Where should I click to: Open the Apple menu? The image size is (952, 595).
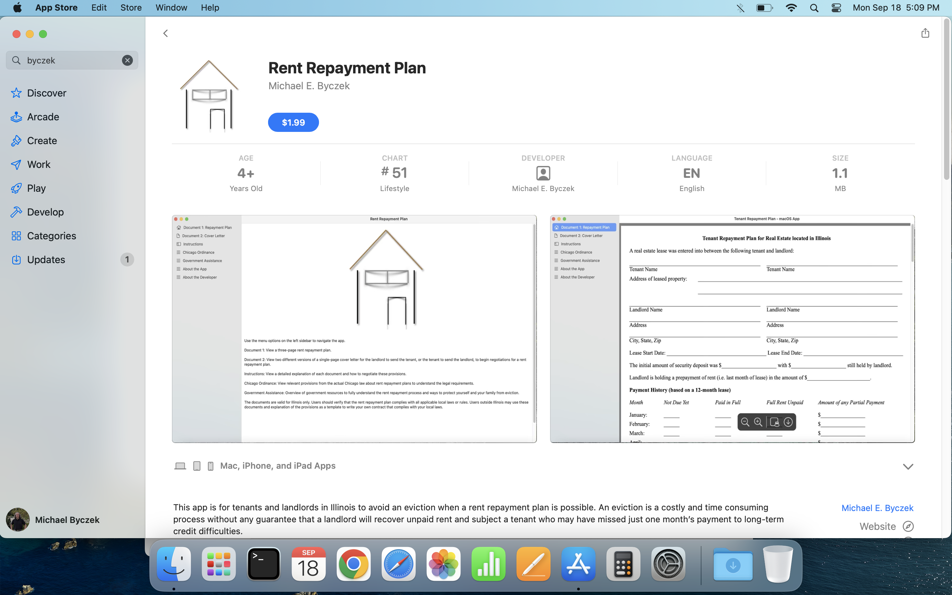coord(17,8)
